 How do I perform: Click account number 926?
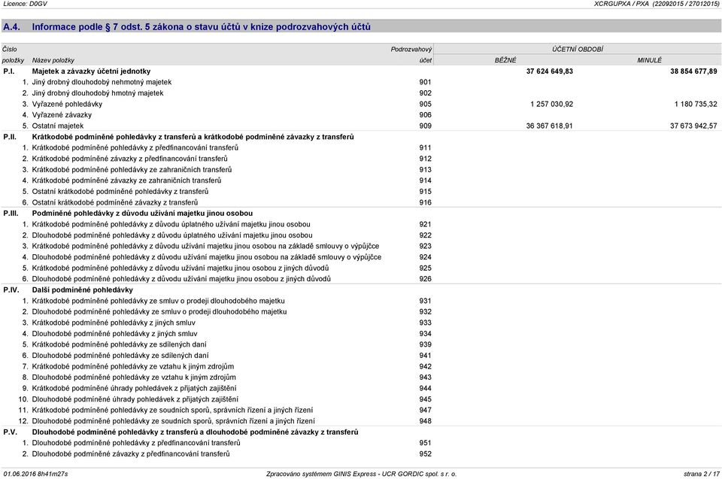(425, 279)
